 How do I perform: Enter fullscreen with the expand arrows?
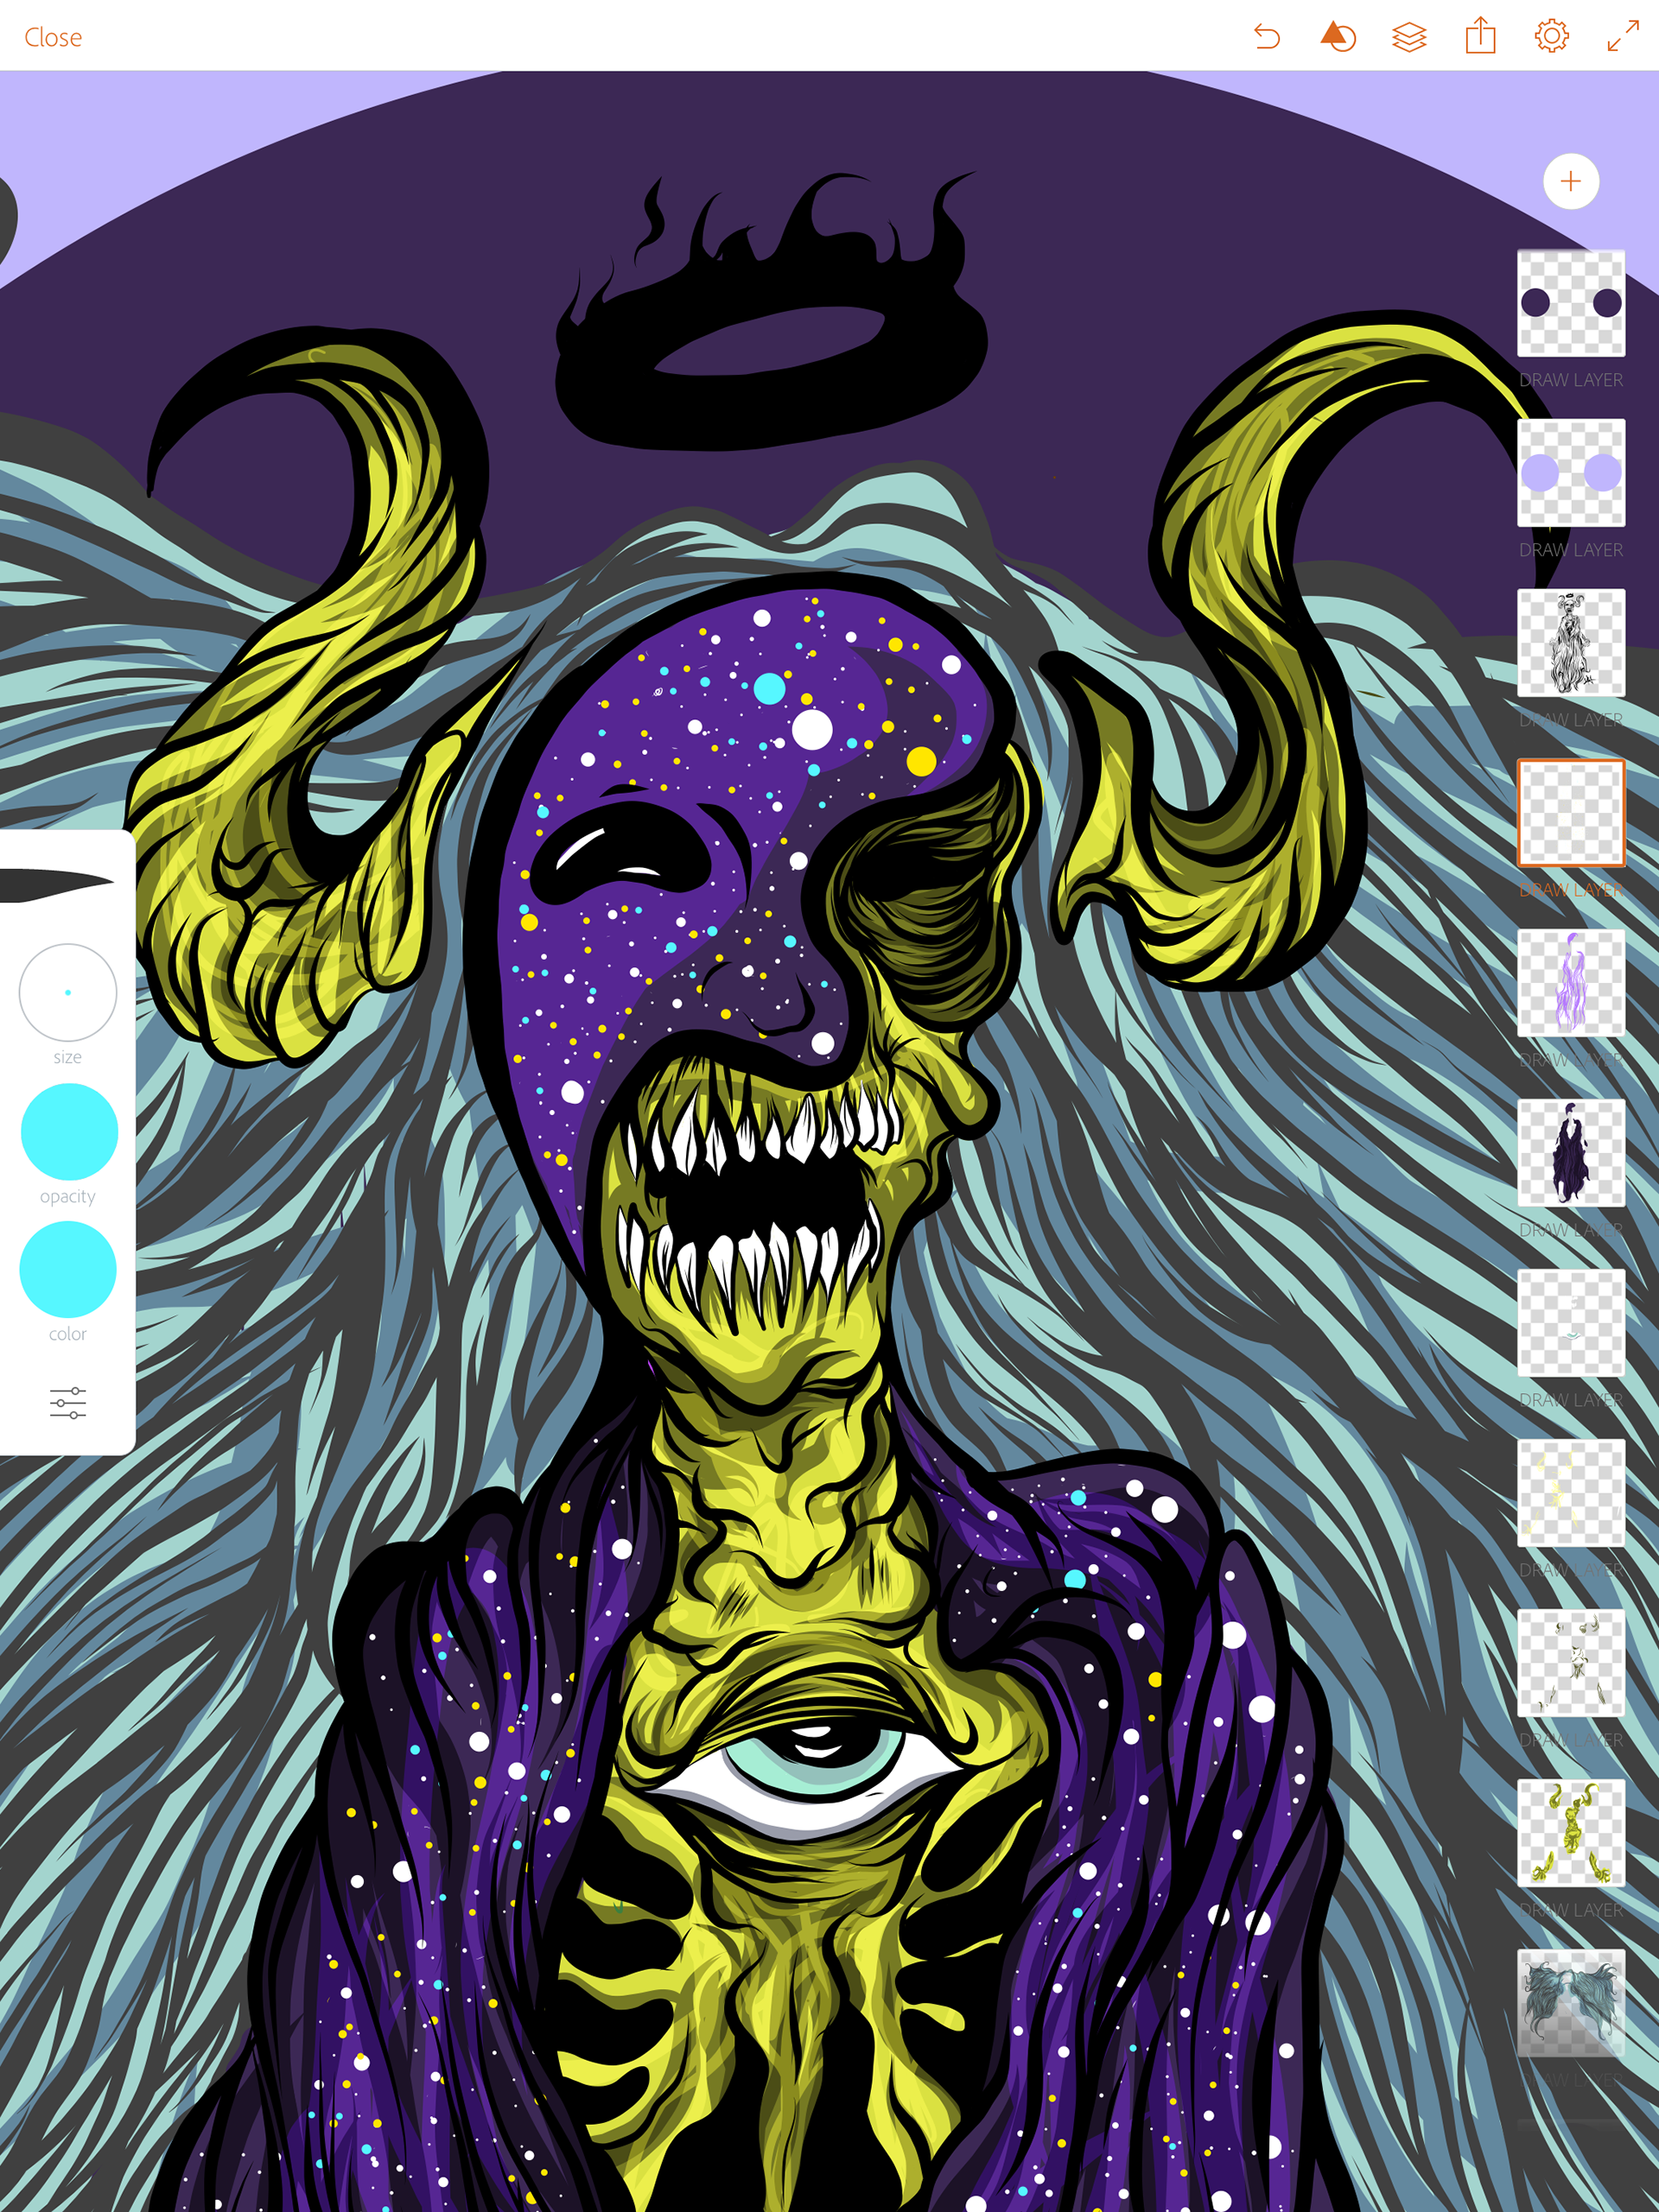[1622, 38]
